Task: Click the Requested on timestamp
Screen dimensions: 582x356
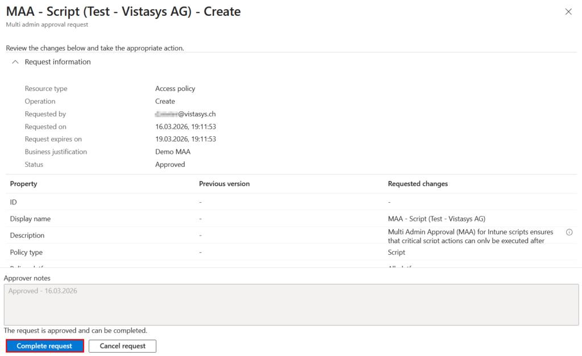Action: [186, 126]
